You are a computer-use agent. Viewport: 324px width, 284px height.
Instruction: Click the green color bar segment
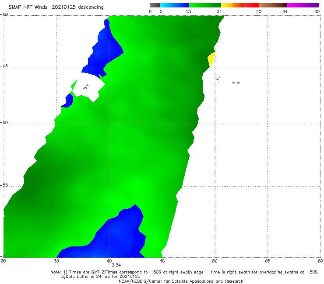coord(205,5)
